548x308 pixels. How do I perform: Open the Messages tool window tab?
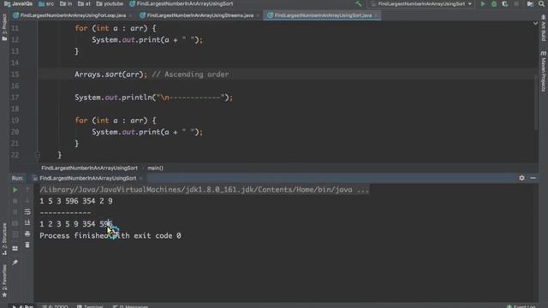pyautogui.click(x=130, y=306)
